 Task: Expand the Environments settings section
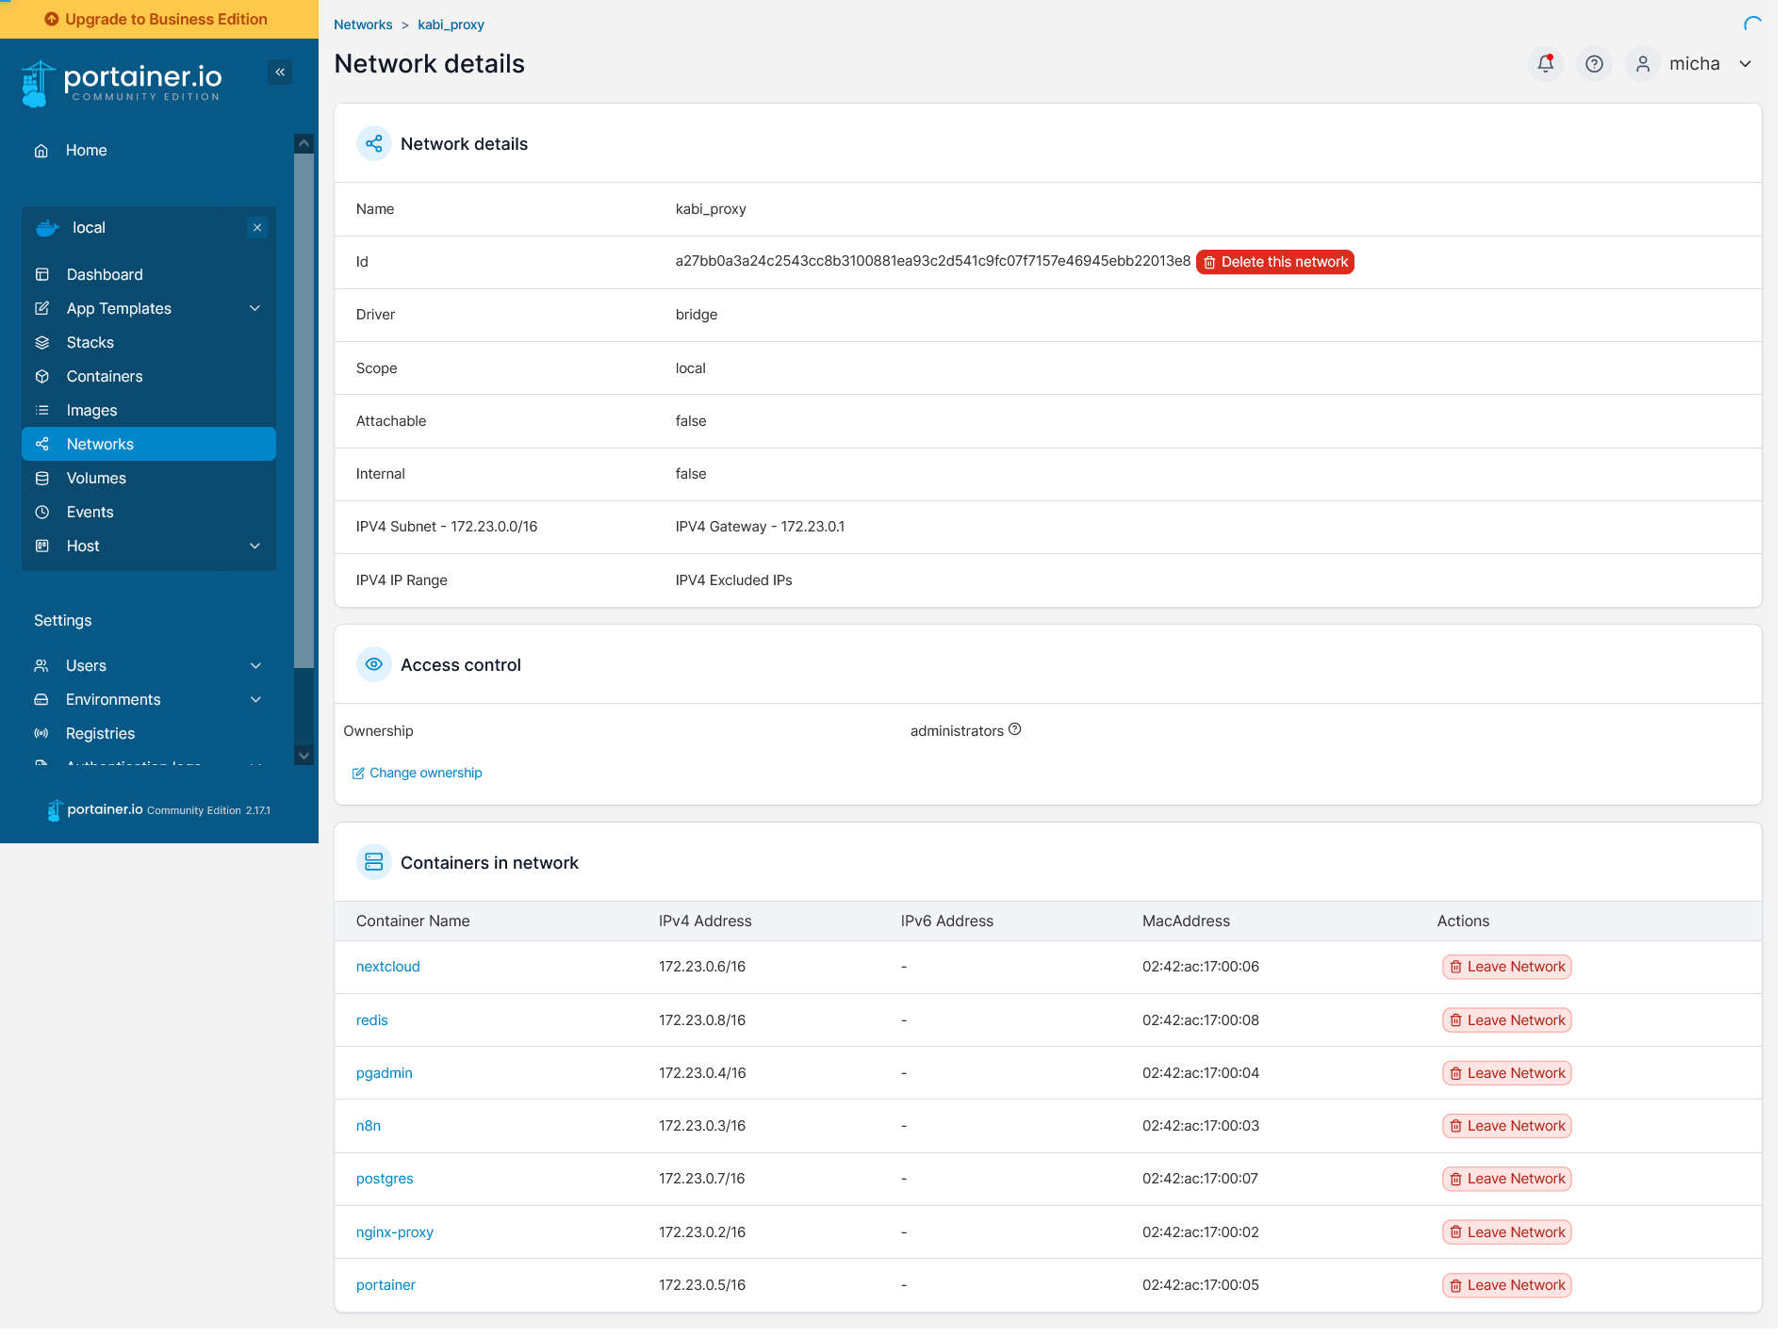coord(255,700)
